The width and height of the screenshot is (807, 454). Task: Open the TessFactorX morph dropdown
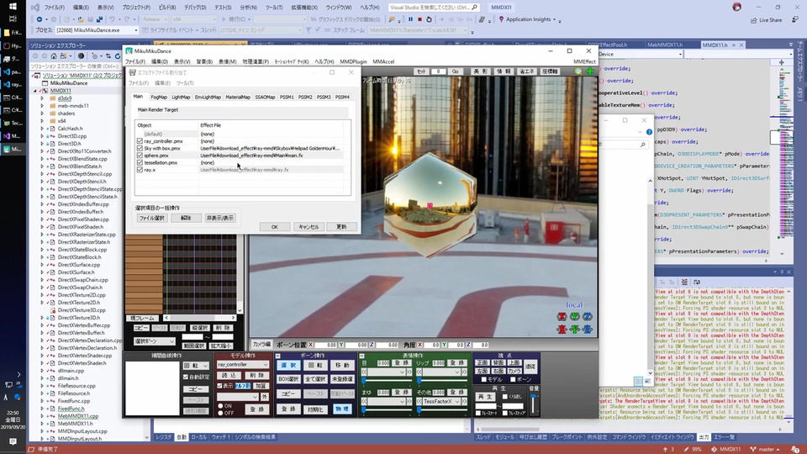point(458,402)
